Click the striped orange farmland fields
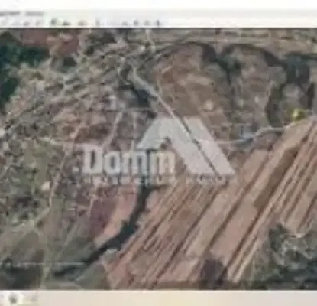 pyautogui.click(x=216, y=216)
